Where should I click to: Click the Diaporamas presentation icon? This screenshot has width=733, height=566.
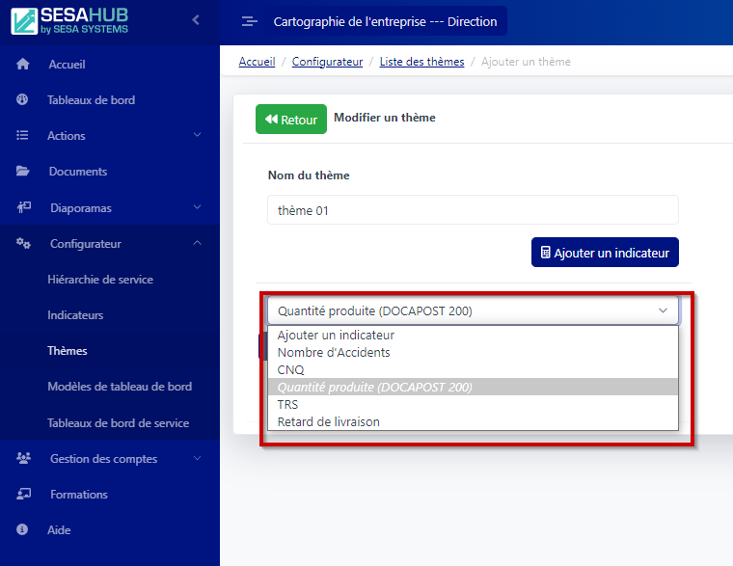pyautogui.click(x=24, y=207)
